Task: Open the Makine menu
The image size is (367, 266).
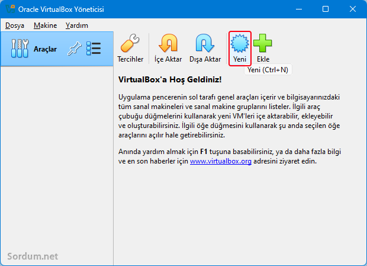Action: pos(45,25)
